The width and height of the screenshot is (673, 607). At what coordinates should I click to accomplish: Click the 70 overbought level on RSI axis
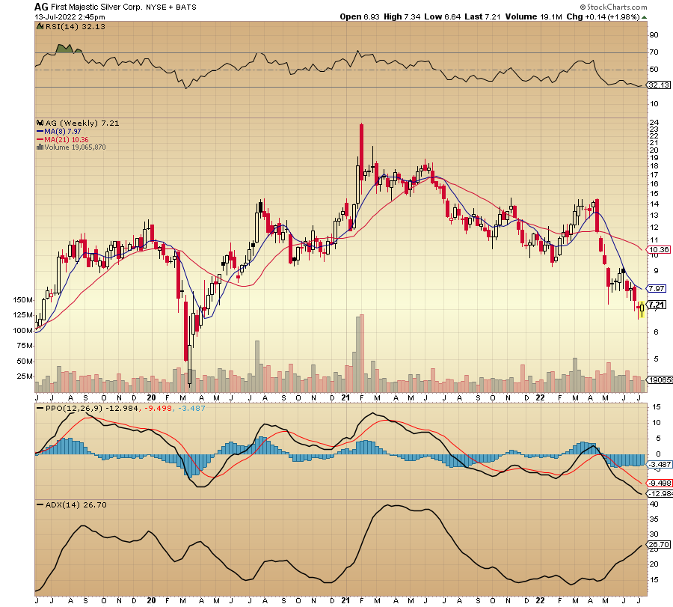pos(654,52)
